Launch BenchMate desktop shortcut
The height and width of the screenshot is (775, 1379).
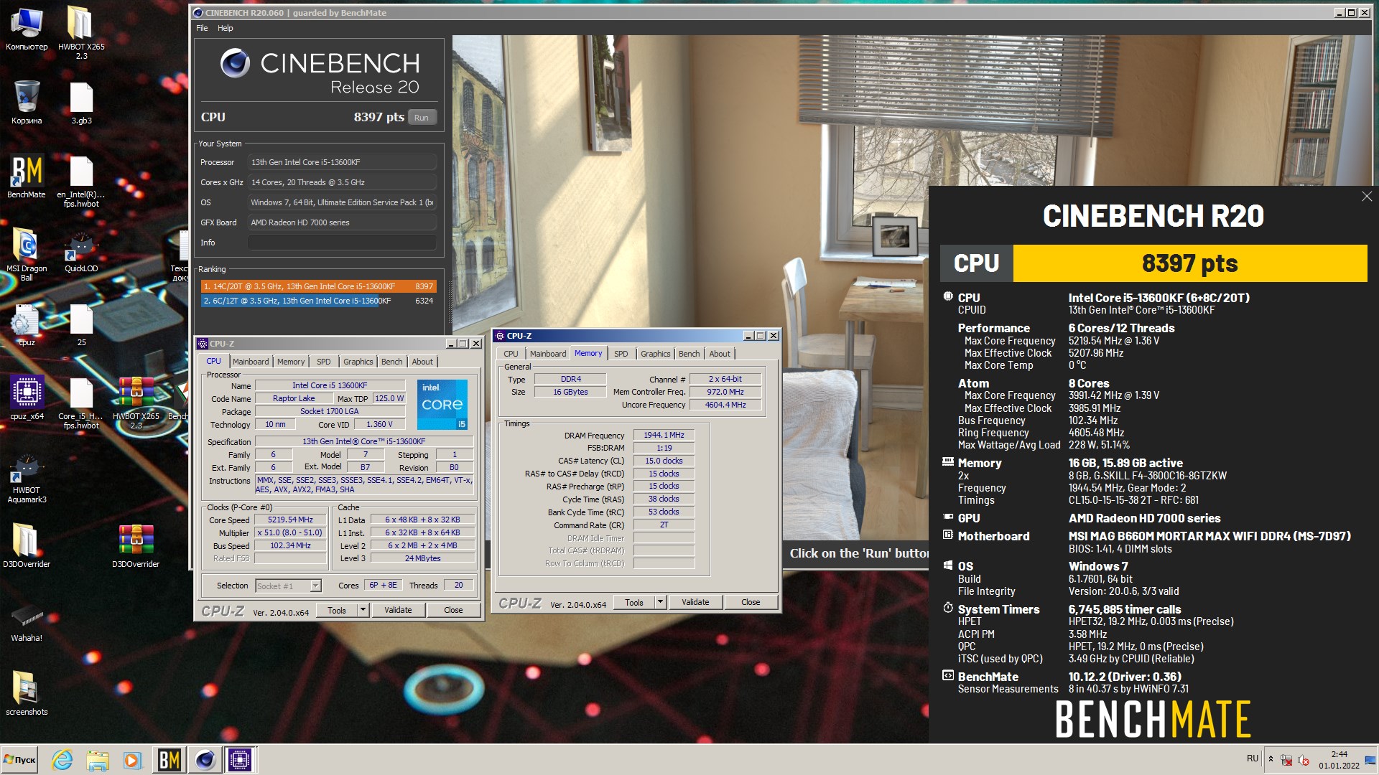(x=27, y=176)
